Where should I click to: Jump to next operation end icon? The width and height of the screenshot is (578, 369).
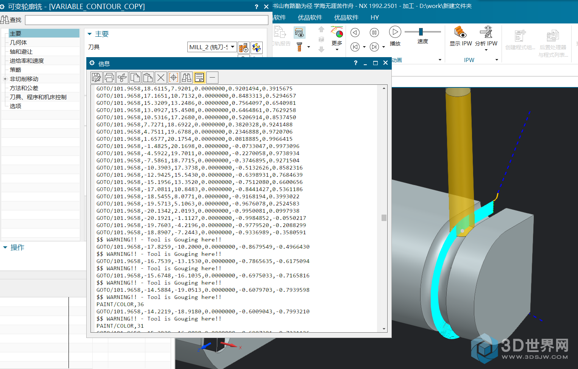tap(374, 47)
